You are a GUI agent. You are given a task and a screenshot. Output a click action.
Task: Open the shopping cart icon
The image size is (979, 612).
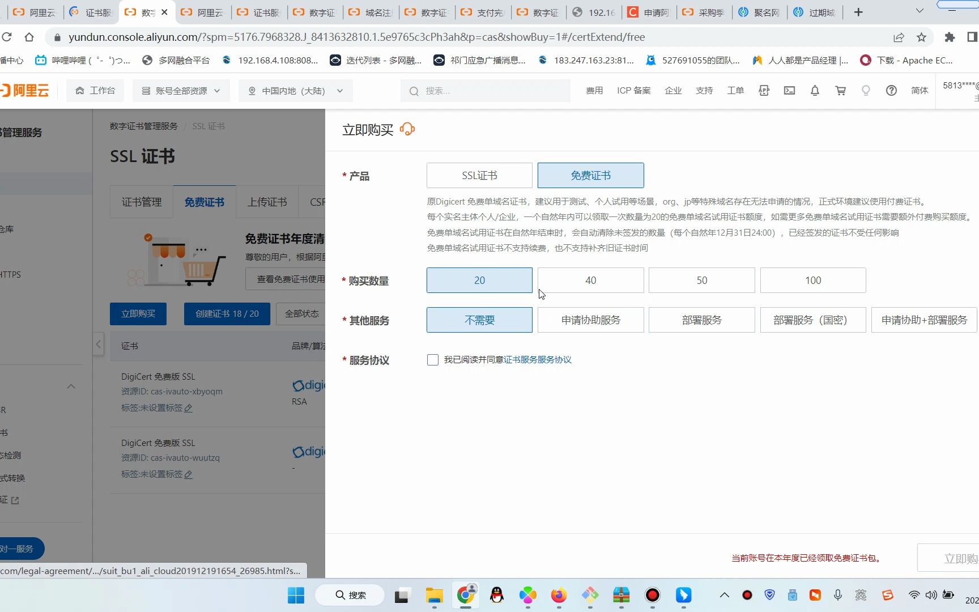840,91
